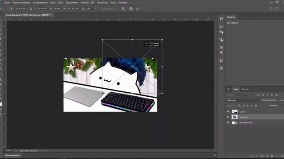
Task: Open the Файл menu
Action: point(7,3)
